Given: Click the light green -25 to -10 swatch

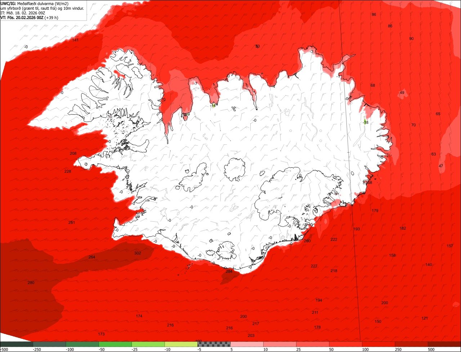Looking at the screenshot, I should click(148, 344).
